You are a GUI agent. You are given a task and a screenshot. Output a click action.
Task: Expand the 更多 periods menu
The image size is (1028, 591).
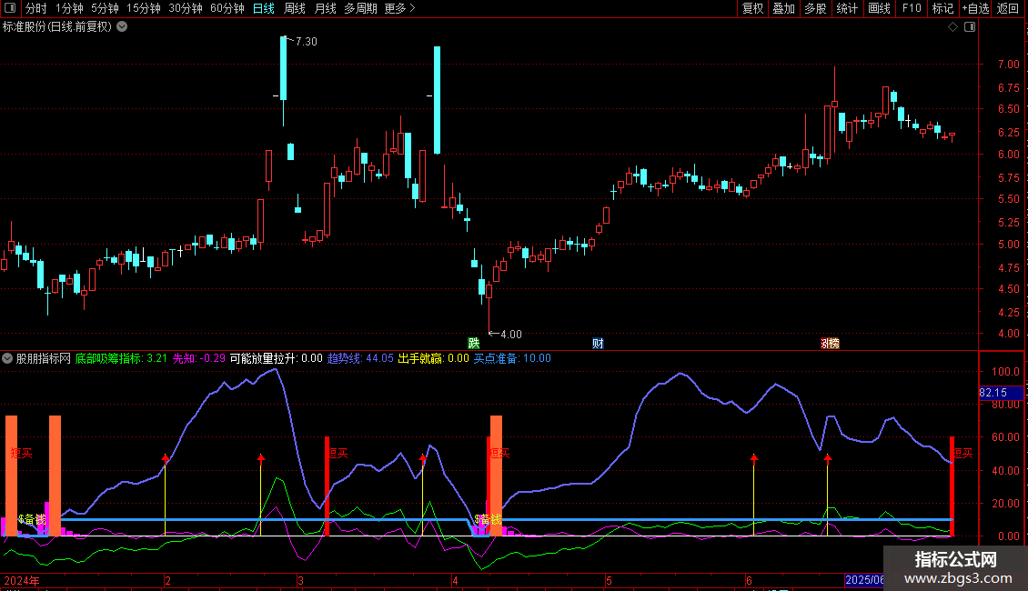click(399, 8)
